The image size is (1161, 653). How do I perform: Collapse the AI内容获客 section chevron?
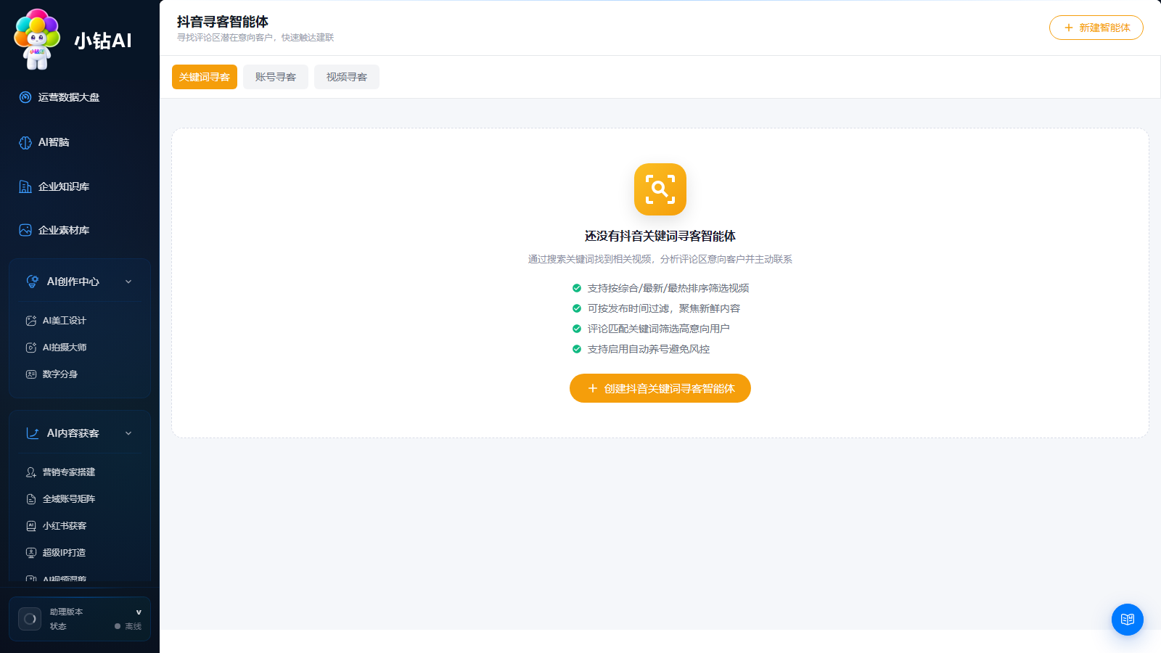point(128,433)
